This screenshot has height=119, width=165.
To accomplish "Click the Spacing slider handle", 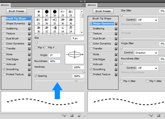I will 76,80.
